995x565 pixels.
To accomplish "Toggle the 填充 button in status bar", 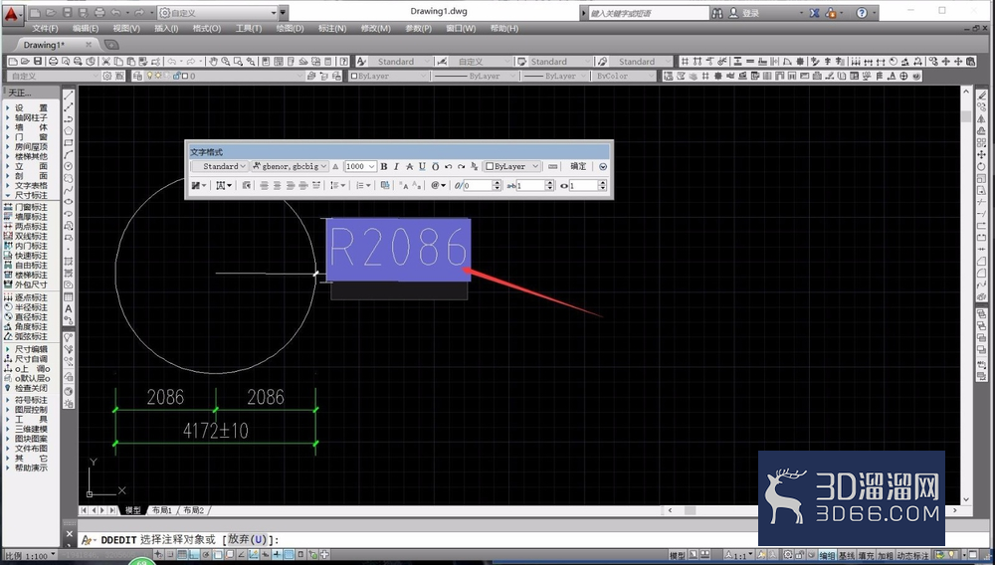I will coord(867,555).
